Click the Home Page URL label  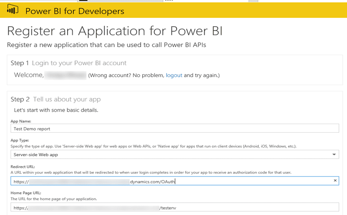tap(26, 193)
